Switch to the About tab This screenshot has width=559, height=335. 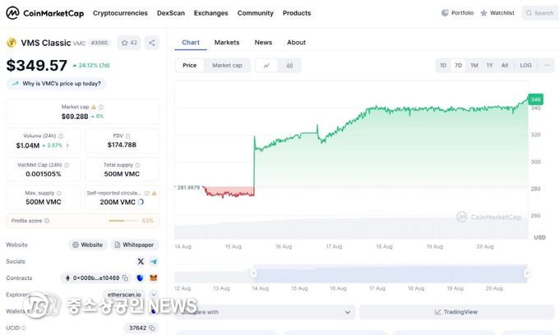[296, 43]
